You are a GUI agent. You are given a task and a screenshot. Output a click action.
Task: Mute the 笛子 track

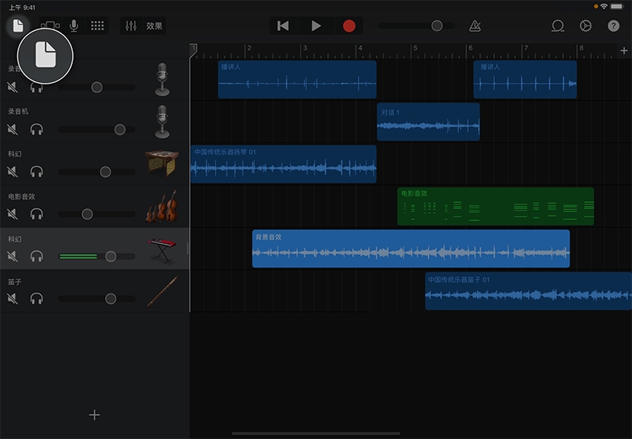[x=12, y=299]
